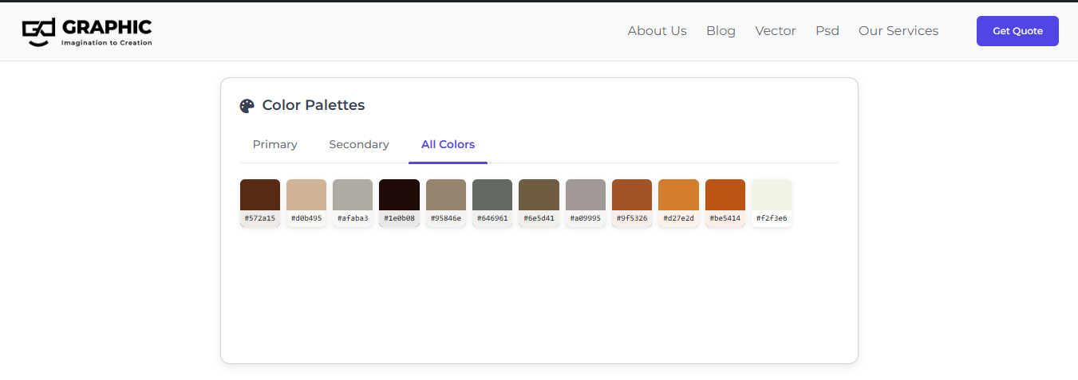Pick the gray-green #646961 swatch
This screenshot has height=380, width=1078.
point(492,203)
